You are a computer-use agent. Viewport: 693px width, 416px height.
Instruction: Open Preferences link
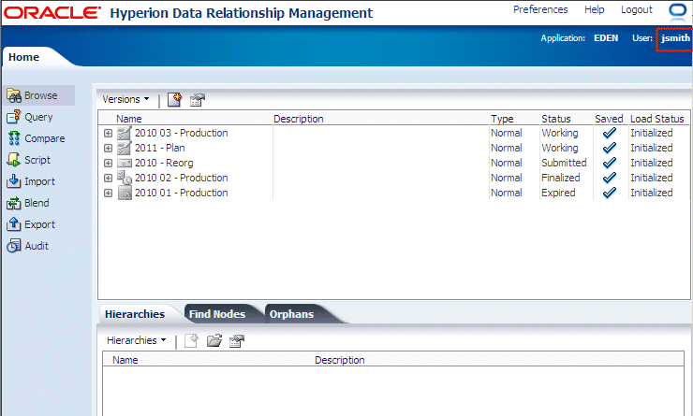click(x=540, y=9)
